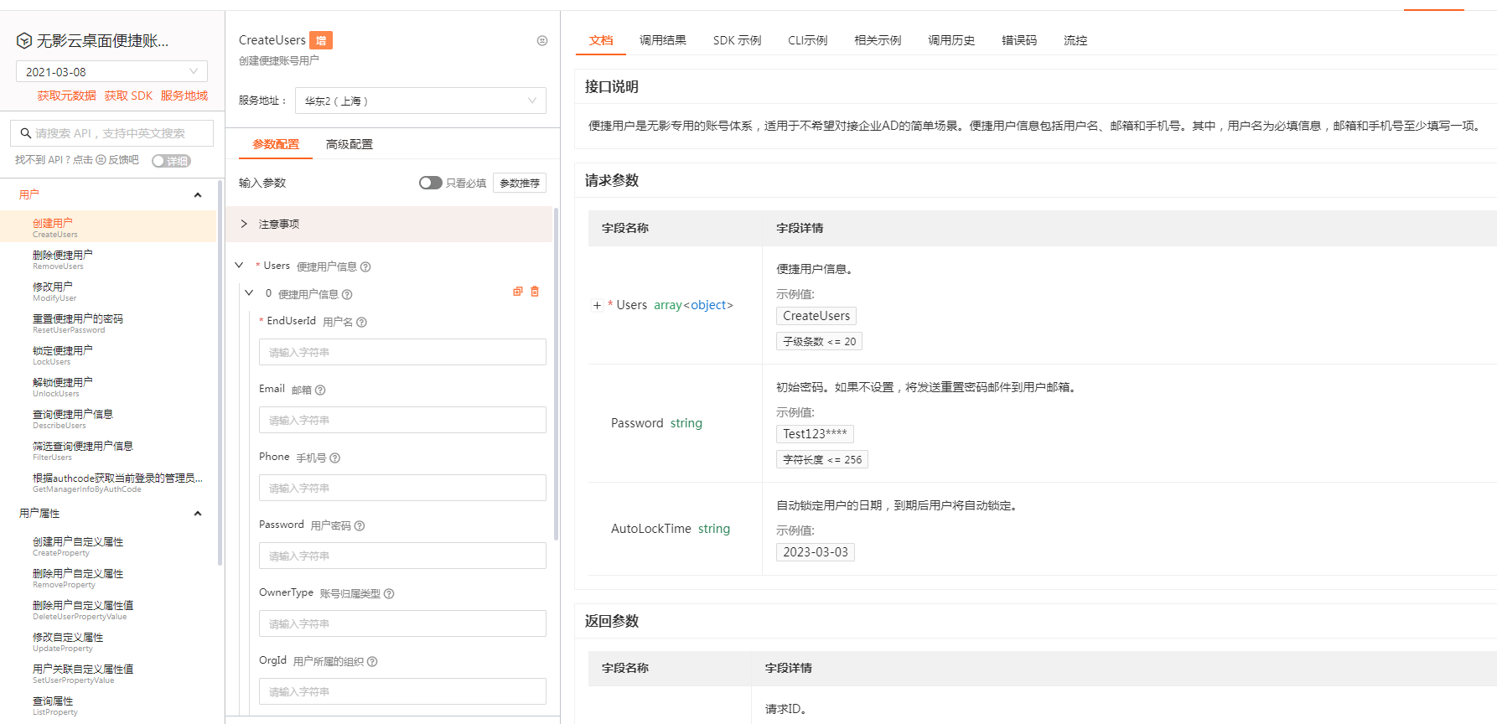The image size is (1497, 724).
Task: Delete the Users item 0 entry
Action: pyautogui.click(x=535, y=292)
